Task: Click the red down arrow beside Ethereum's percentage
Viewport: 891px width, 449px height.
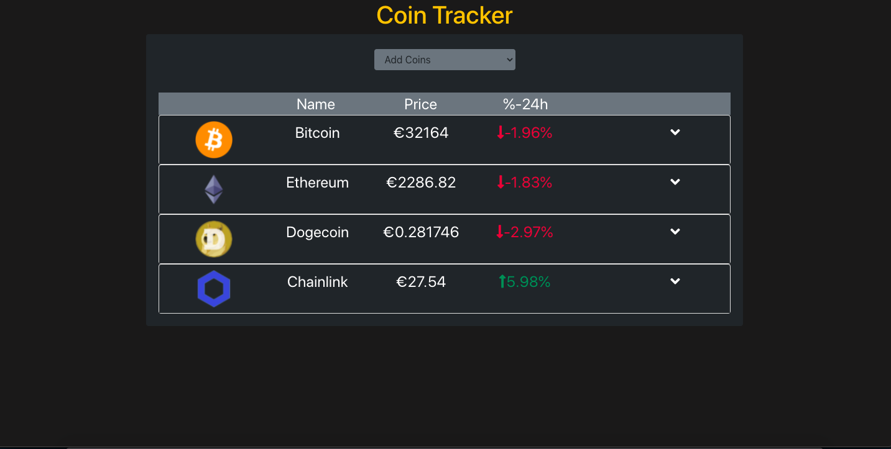Action: 500,182
